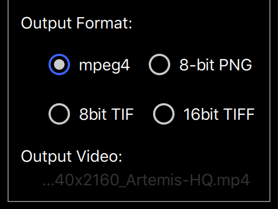Viewport: 278px width, 209px height.
Task: Click the filled dot inside mpeg4 radio
Action: [59, 64]
